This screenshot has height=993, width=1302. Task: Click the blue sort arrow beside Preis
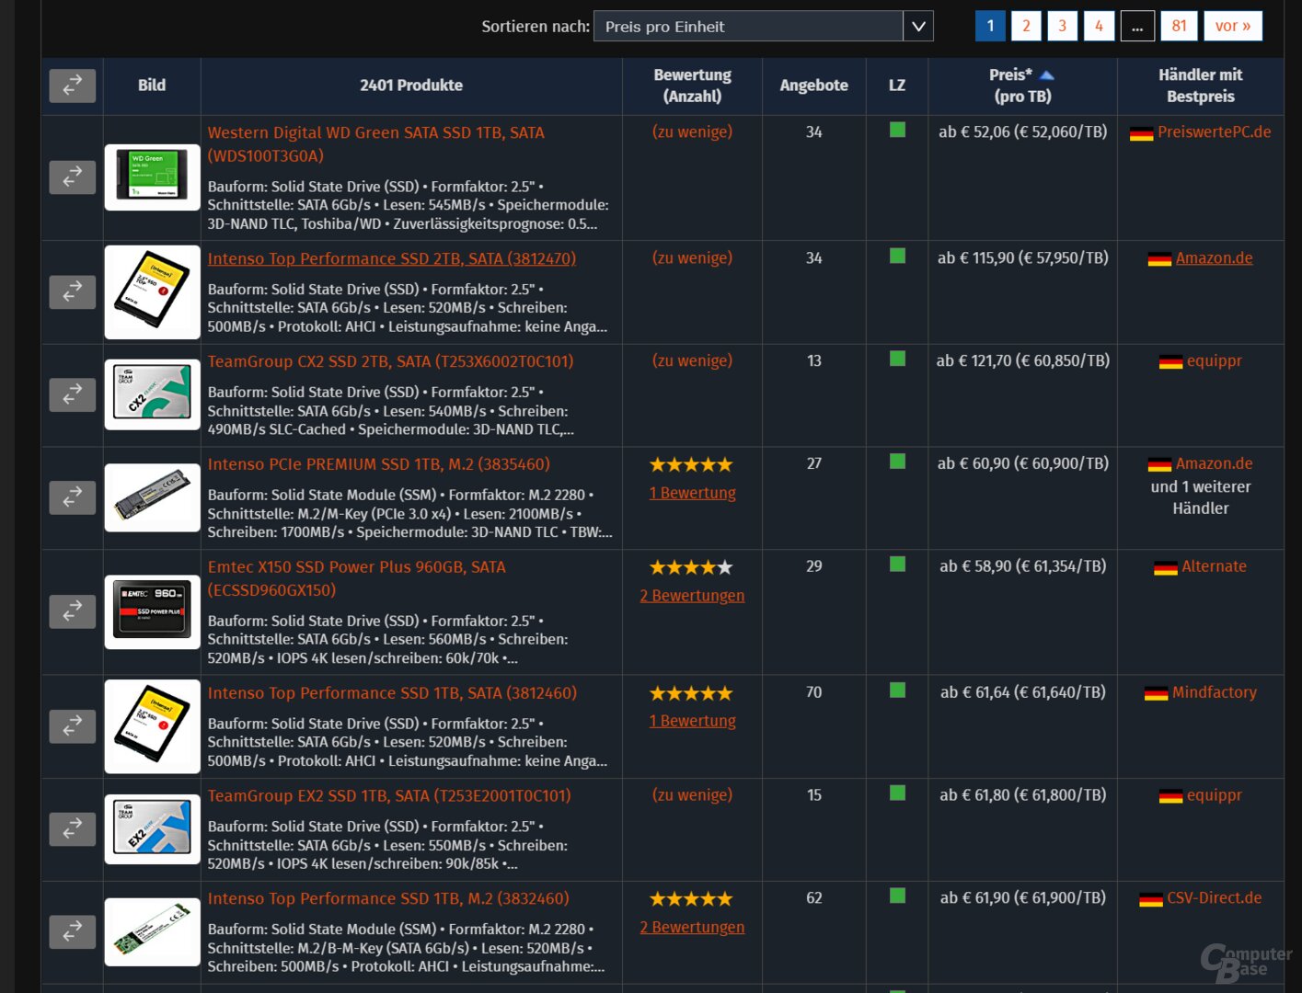coord(1046,75)
